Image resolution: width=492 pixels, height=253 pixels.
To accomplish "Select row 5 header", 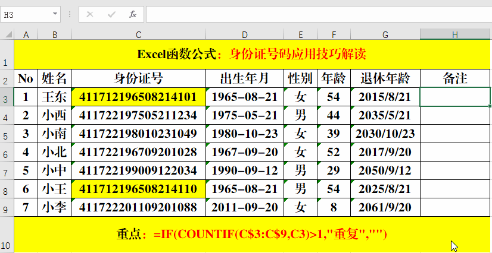I will [7, 134].
